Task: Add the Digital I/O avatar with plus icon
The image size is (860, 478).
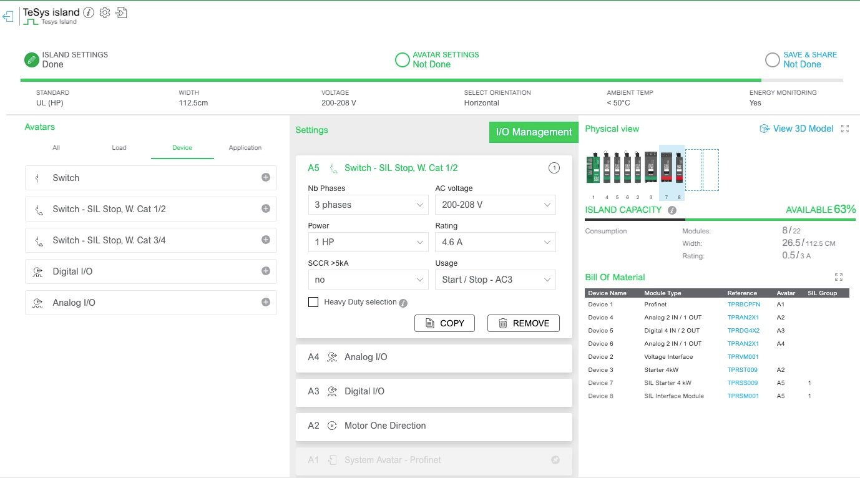Action: pos(266,271)
